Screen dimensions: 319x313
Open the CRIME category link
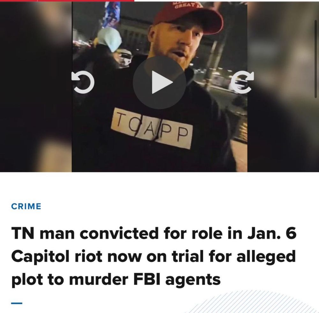tap(26, 206)
